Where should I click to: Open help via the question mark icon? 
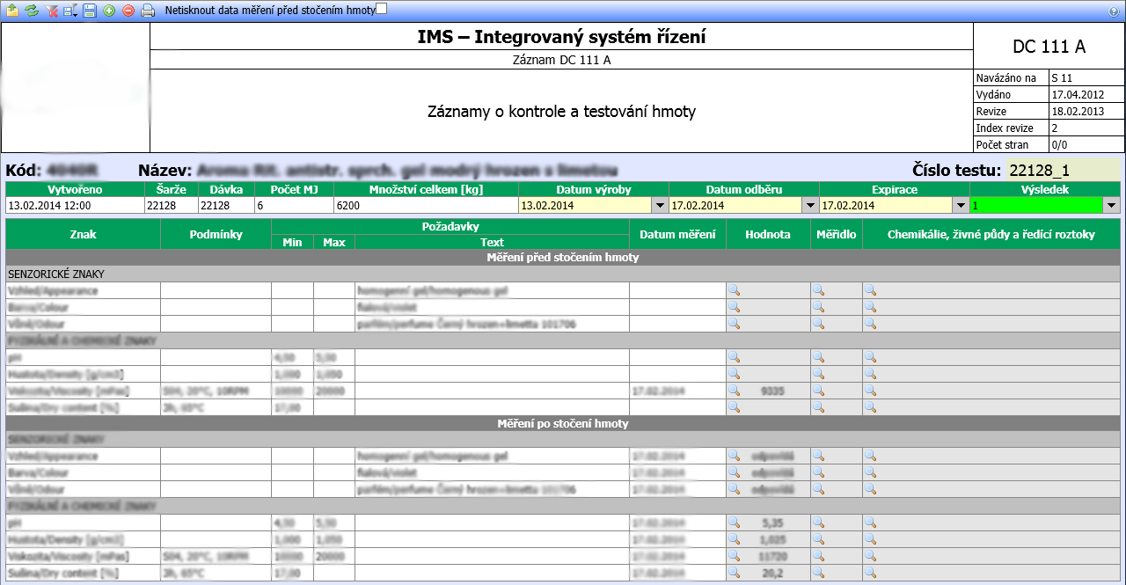pyautogui.click(x=1115, y=11)
